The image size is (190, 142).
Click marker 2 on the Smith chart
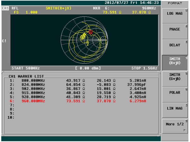[x=87, y=43]
